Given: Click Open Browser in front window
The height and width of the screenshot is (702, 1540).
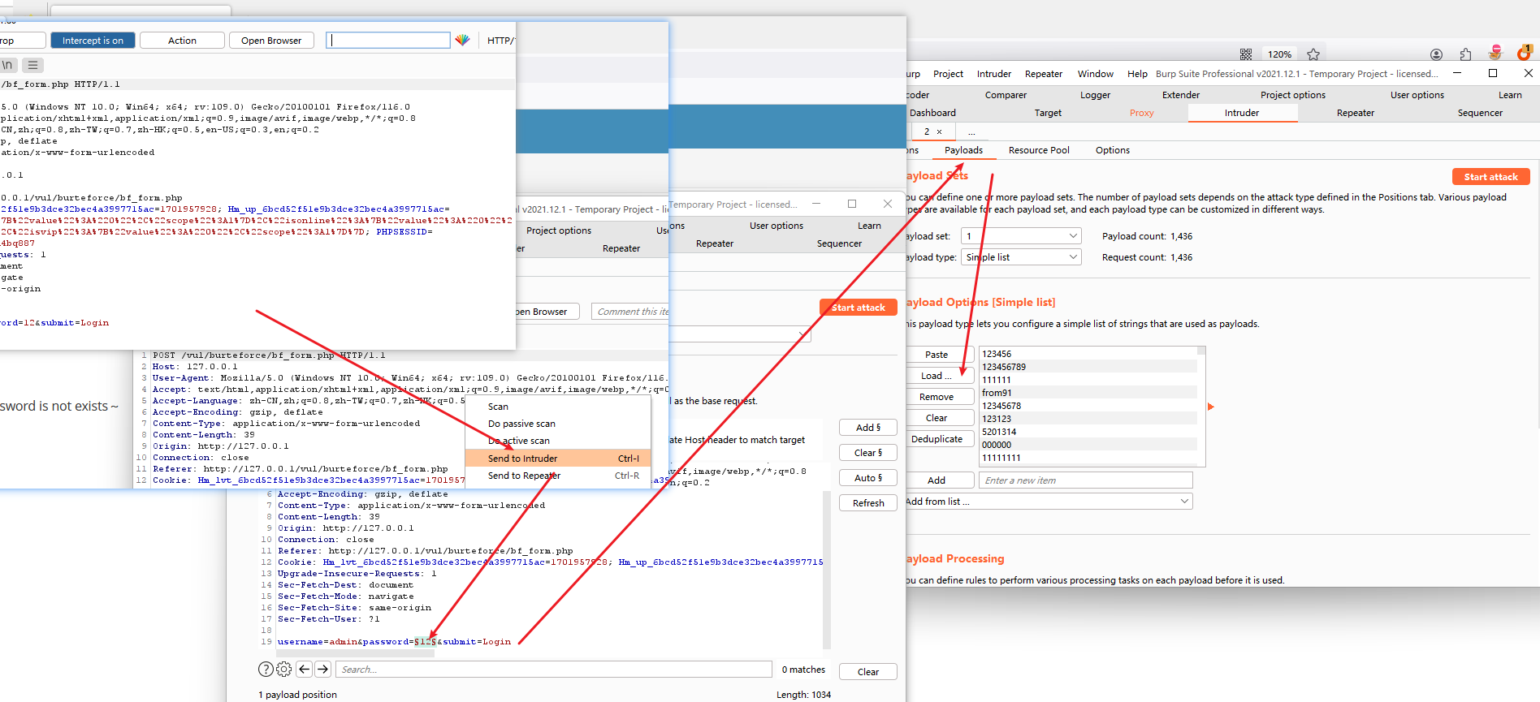Looking at the screenshot, I should 271,41.
